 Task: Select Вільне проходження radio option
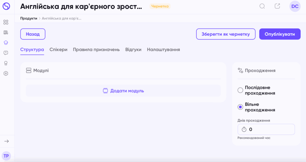coord(240,107)
